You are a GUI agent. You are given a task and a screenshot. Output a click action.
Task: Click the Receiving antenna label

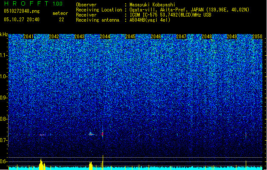pos(98,20)
